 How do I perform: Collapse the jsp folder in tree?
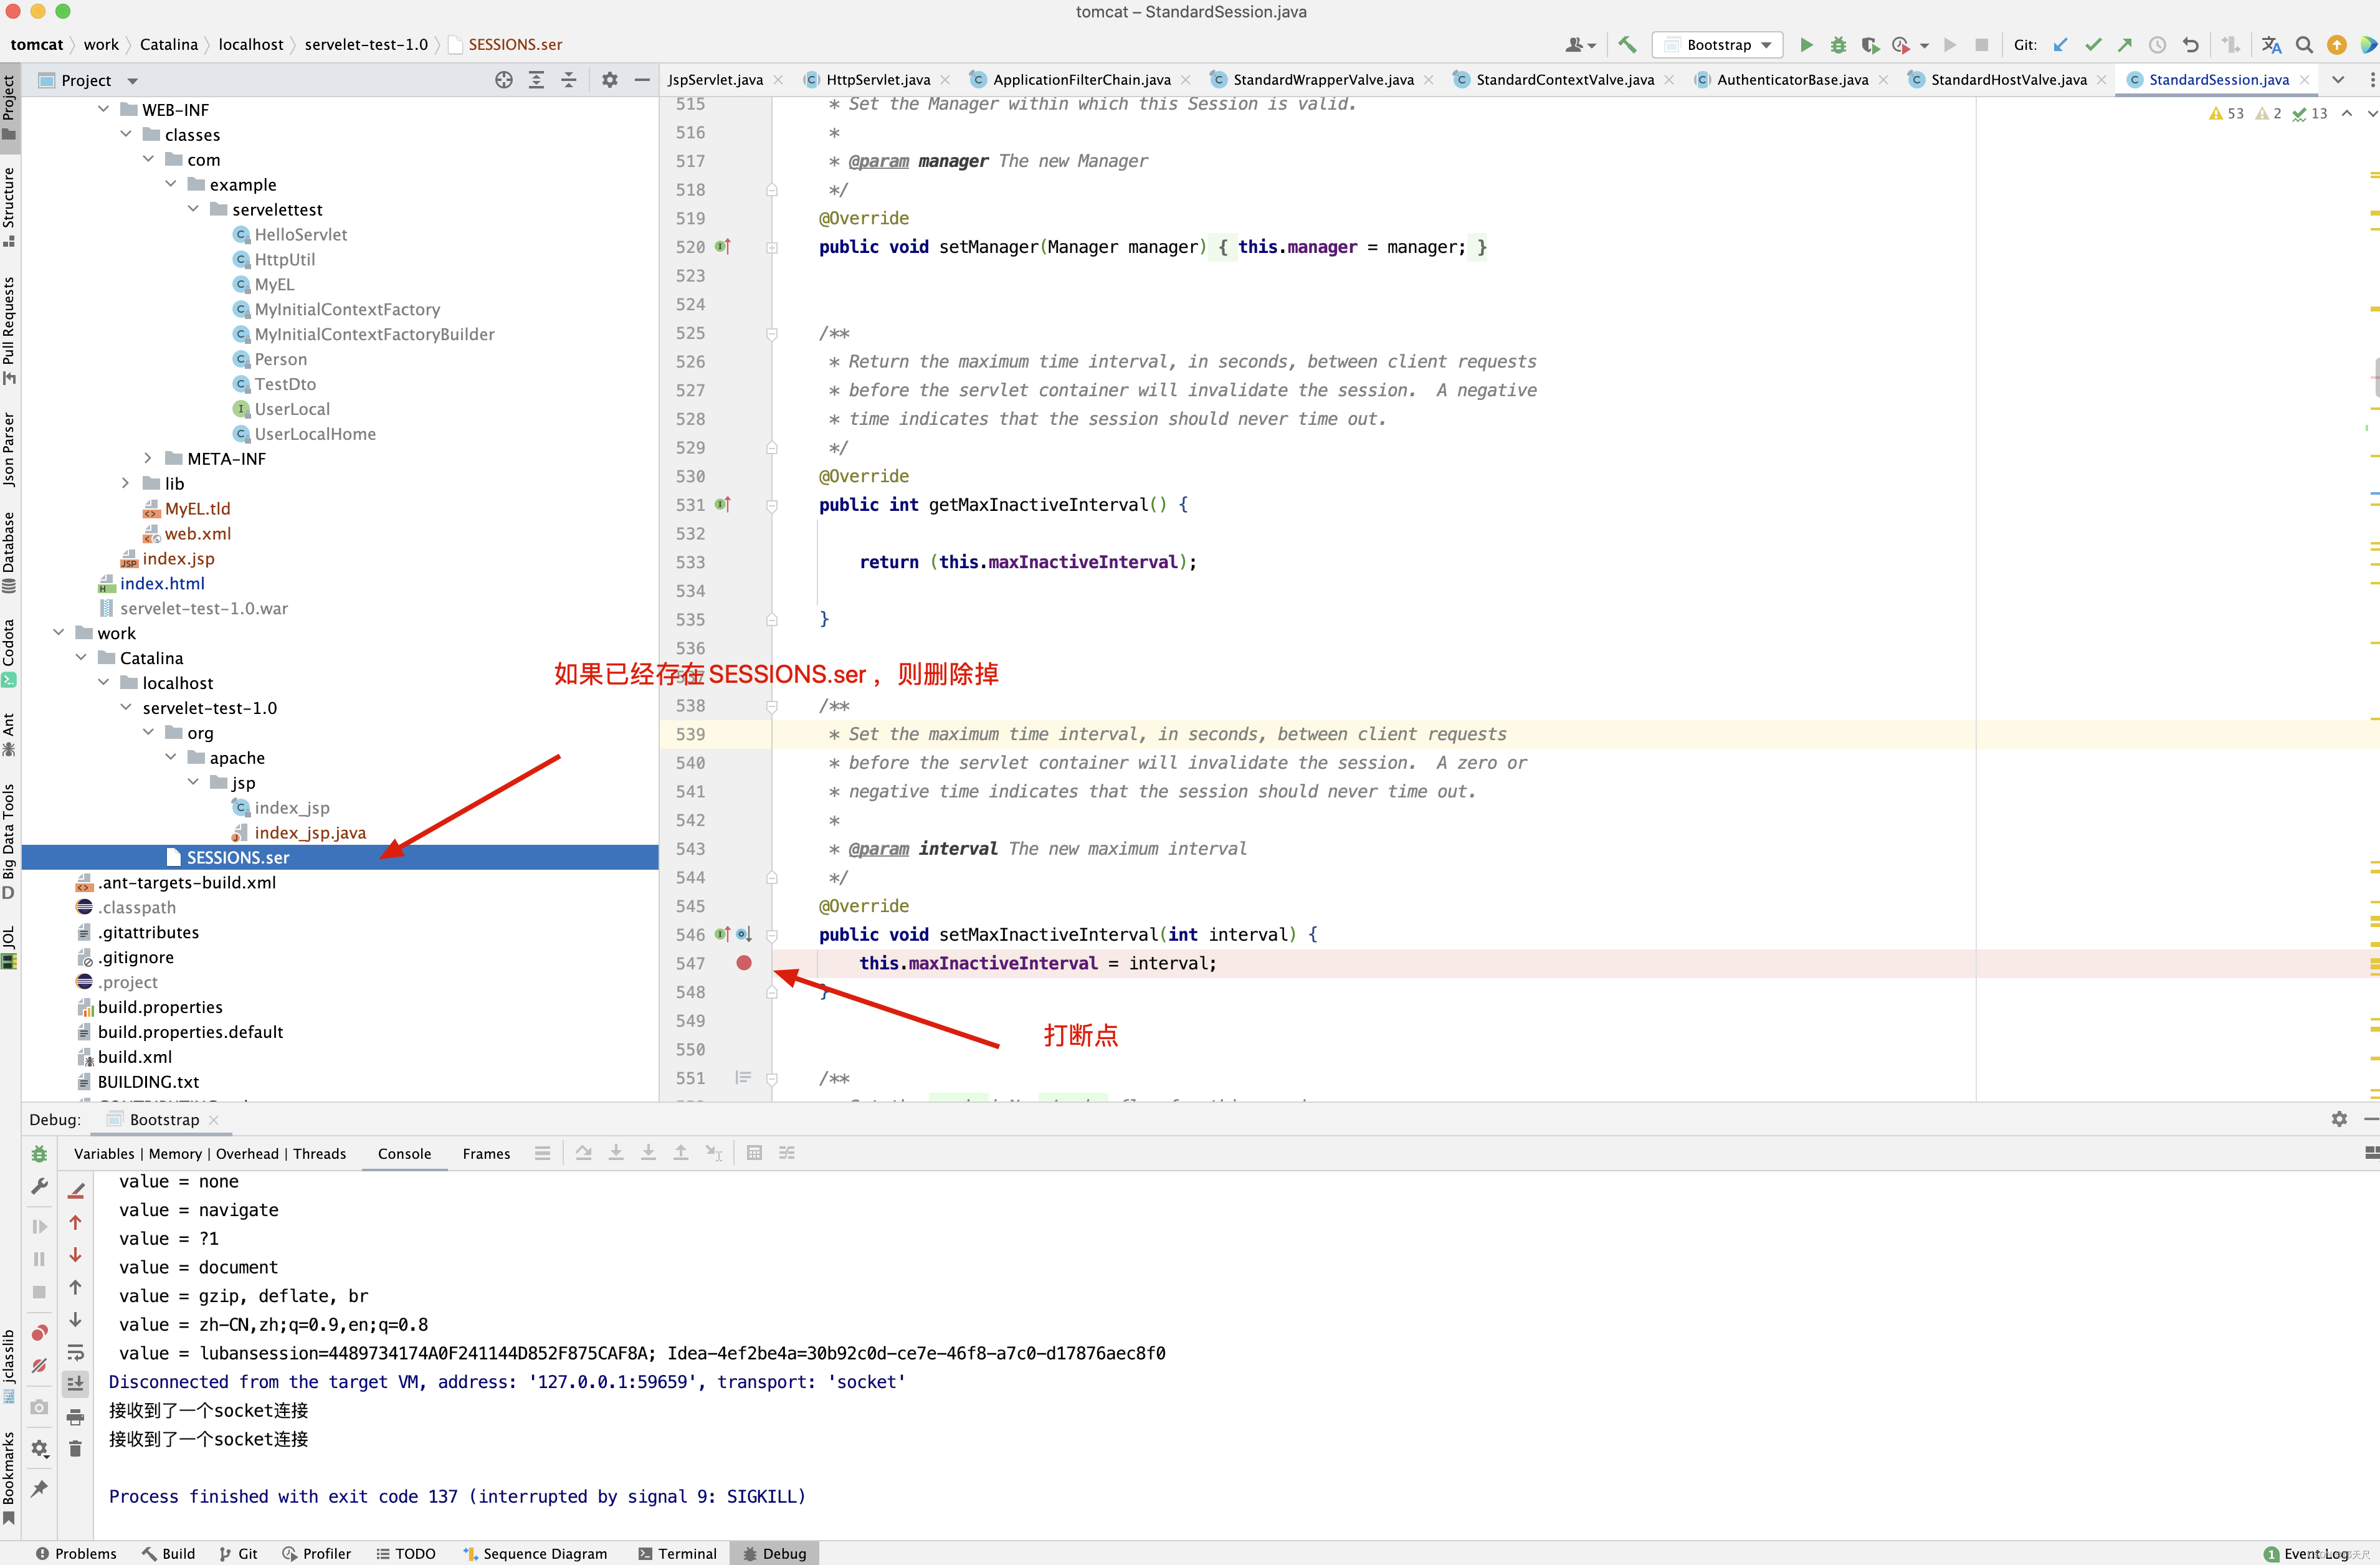193,782
